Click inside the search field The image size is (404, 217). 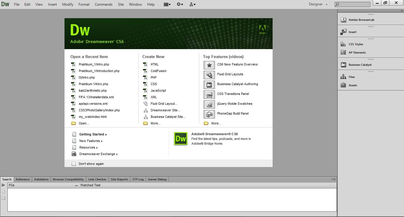[x=354, y=4]
